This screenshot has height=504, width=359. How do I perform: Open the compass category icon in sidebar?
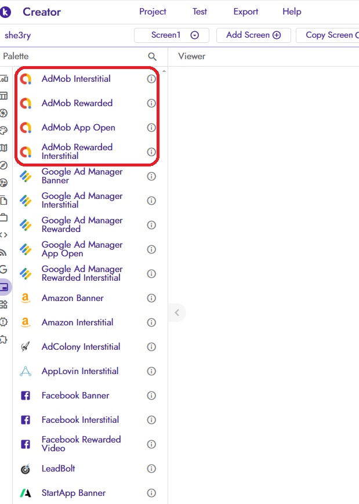point(3,165)
